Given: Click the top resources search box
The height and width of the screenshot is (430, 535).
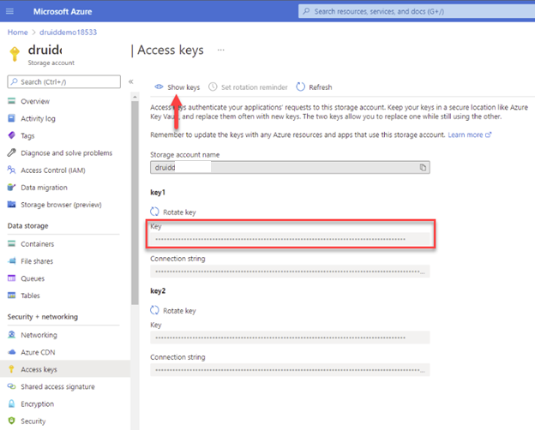Looking at the screenshot, I should (x=412, y=11).
